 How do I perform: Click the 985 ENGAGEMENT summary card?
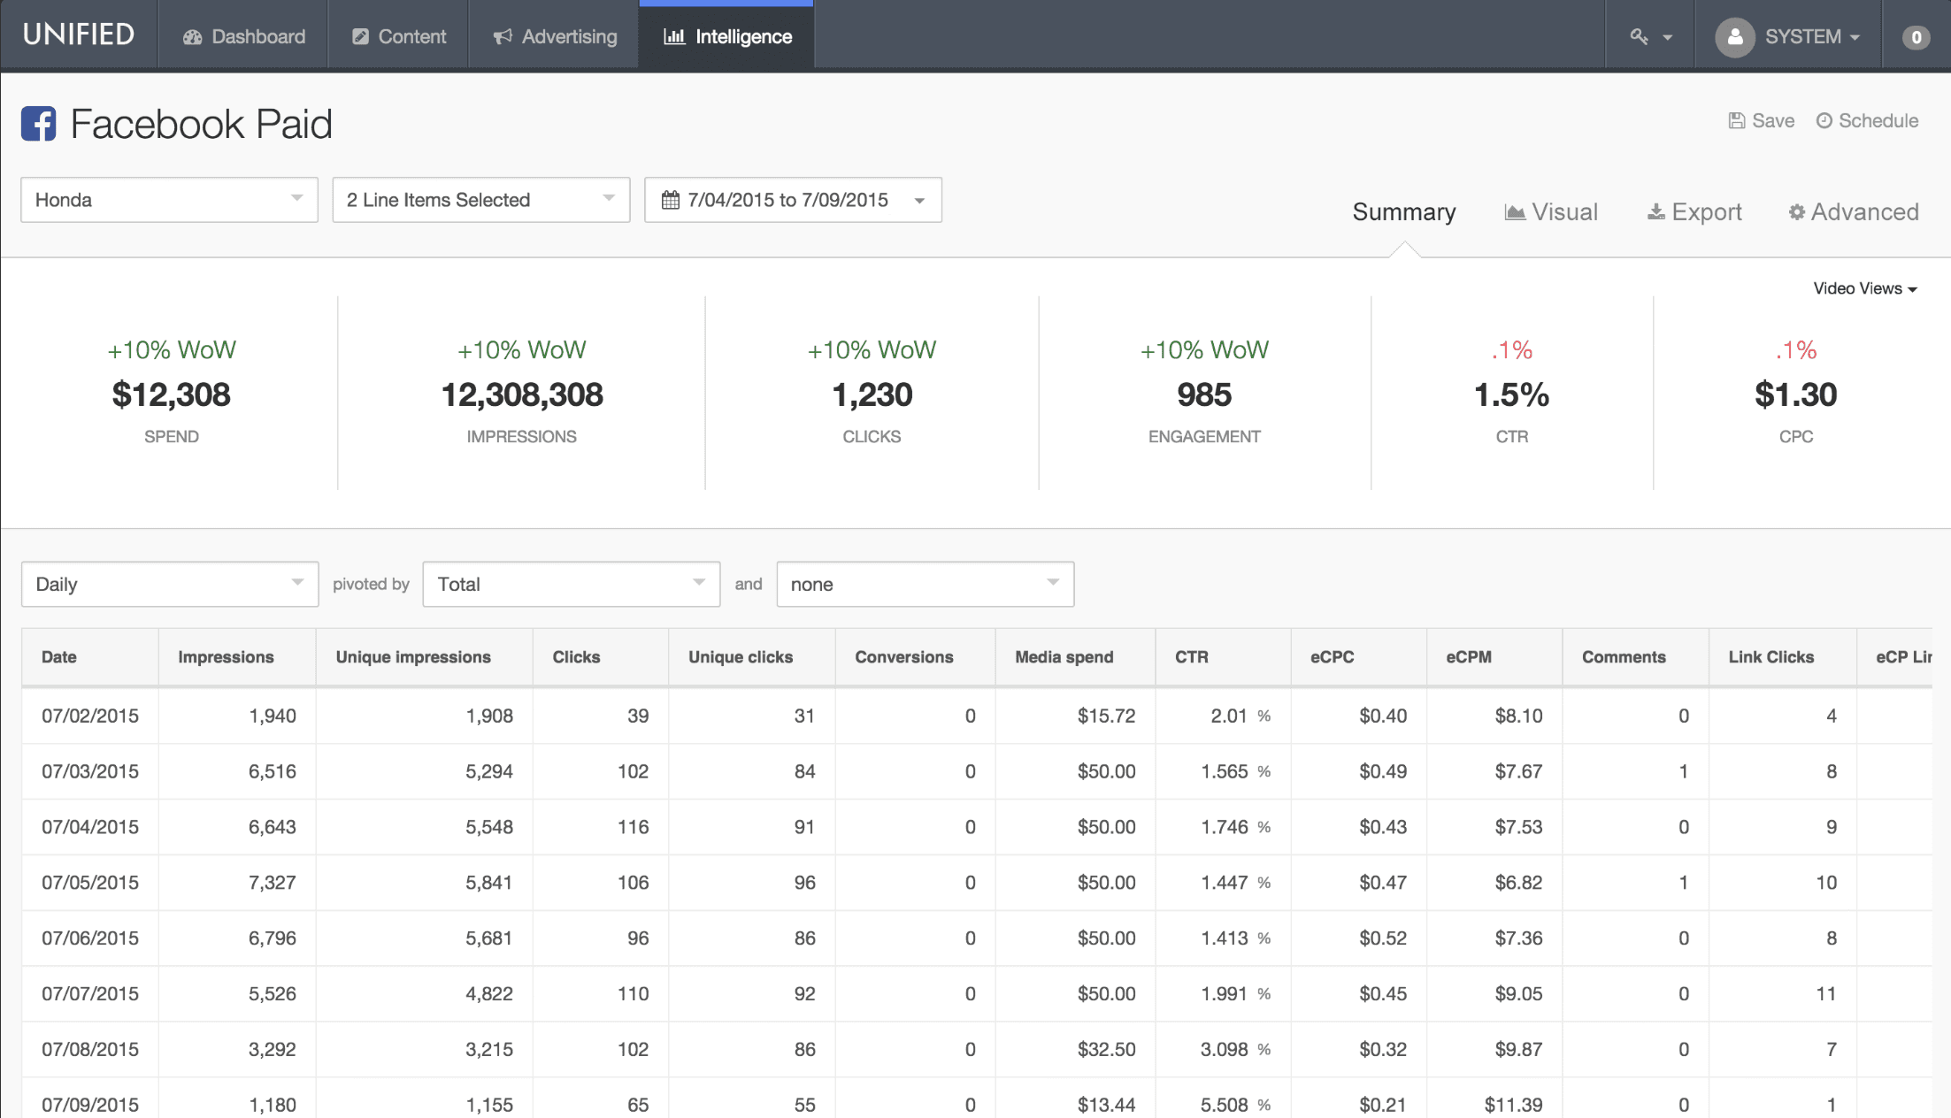1204,394
